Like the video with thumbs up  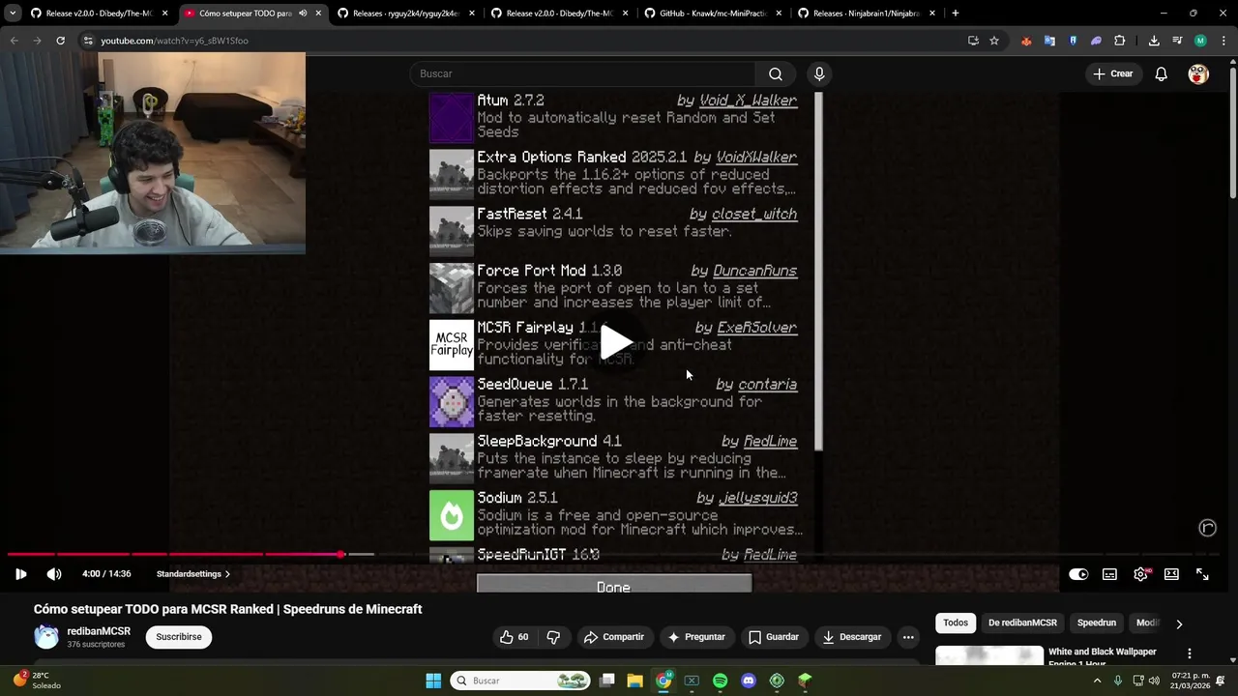coord(514,637)
